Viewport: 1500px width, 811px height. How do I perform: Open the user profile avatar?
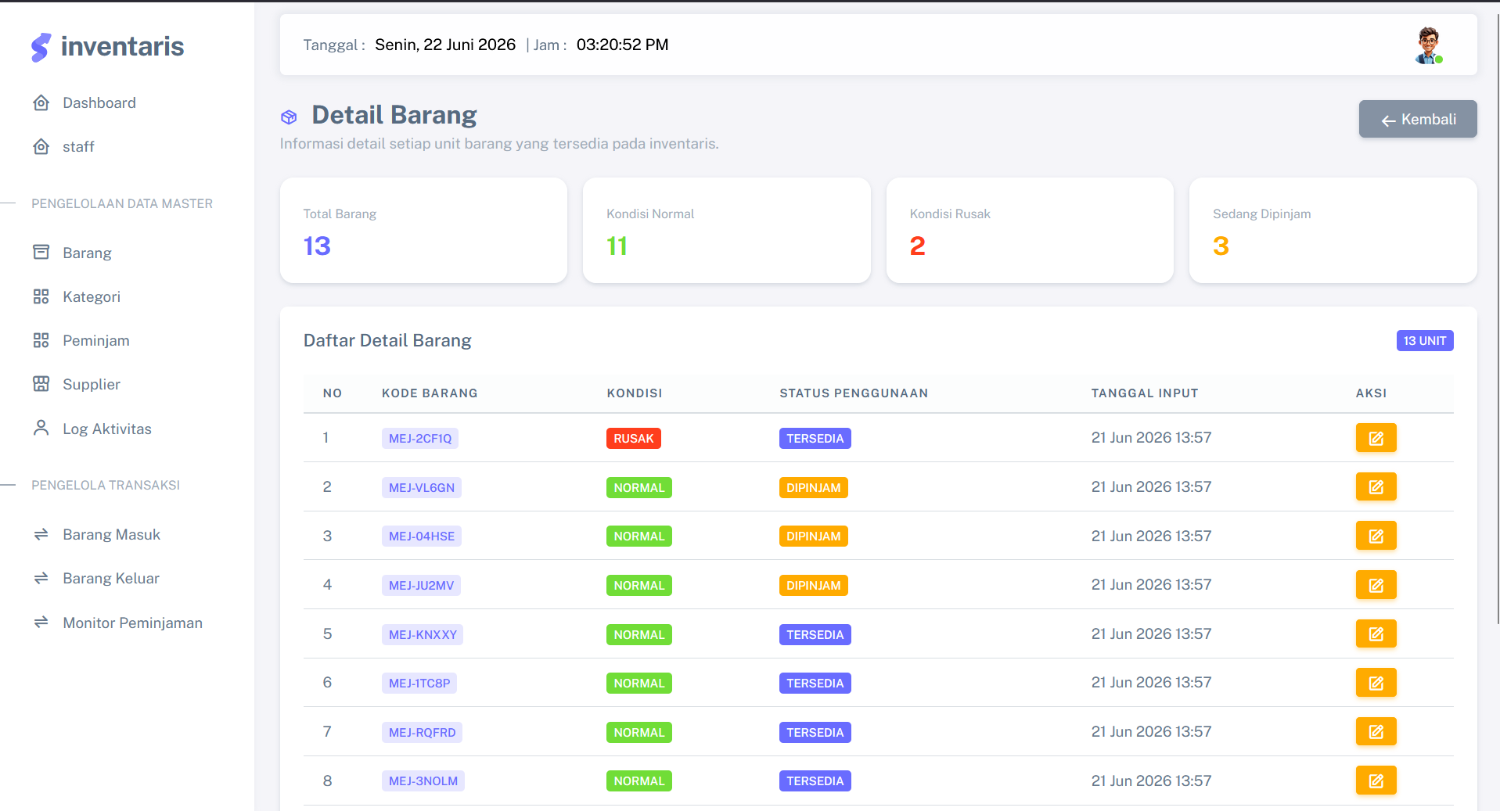point(1429,45)
